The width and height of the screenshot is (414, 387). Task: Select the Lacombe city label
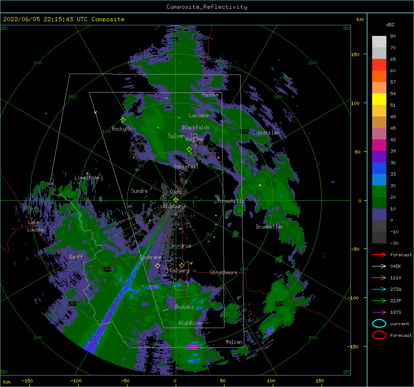(199, 116)
